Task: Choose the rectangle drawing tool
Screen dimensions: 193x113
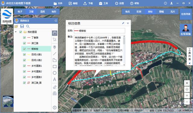Action: point(55,67)
